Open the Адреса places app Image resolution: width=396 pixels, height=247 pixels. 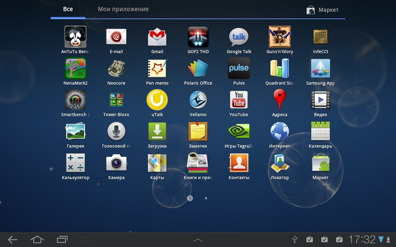pyautogui.click(x=280, y=100)
